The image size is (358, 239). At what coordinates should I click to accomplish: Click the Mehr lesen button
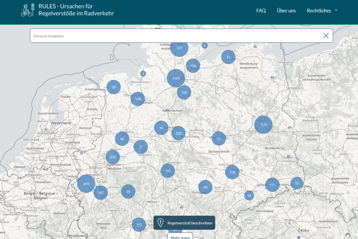[x=181, y=237]
